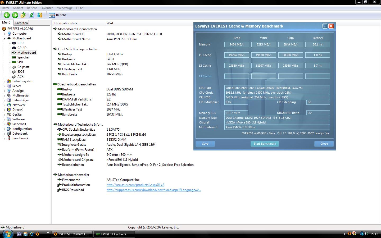
Task: Click the Informationsliste column header
Action: [x=78, y=23]
